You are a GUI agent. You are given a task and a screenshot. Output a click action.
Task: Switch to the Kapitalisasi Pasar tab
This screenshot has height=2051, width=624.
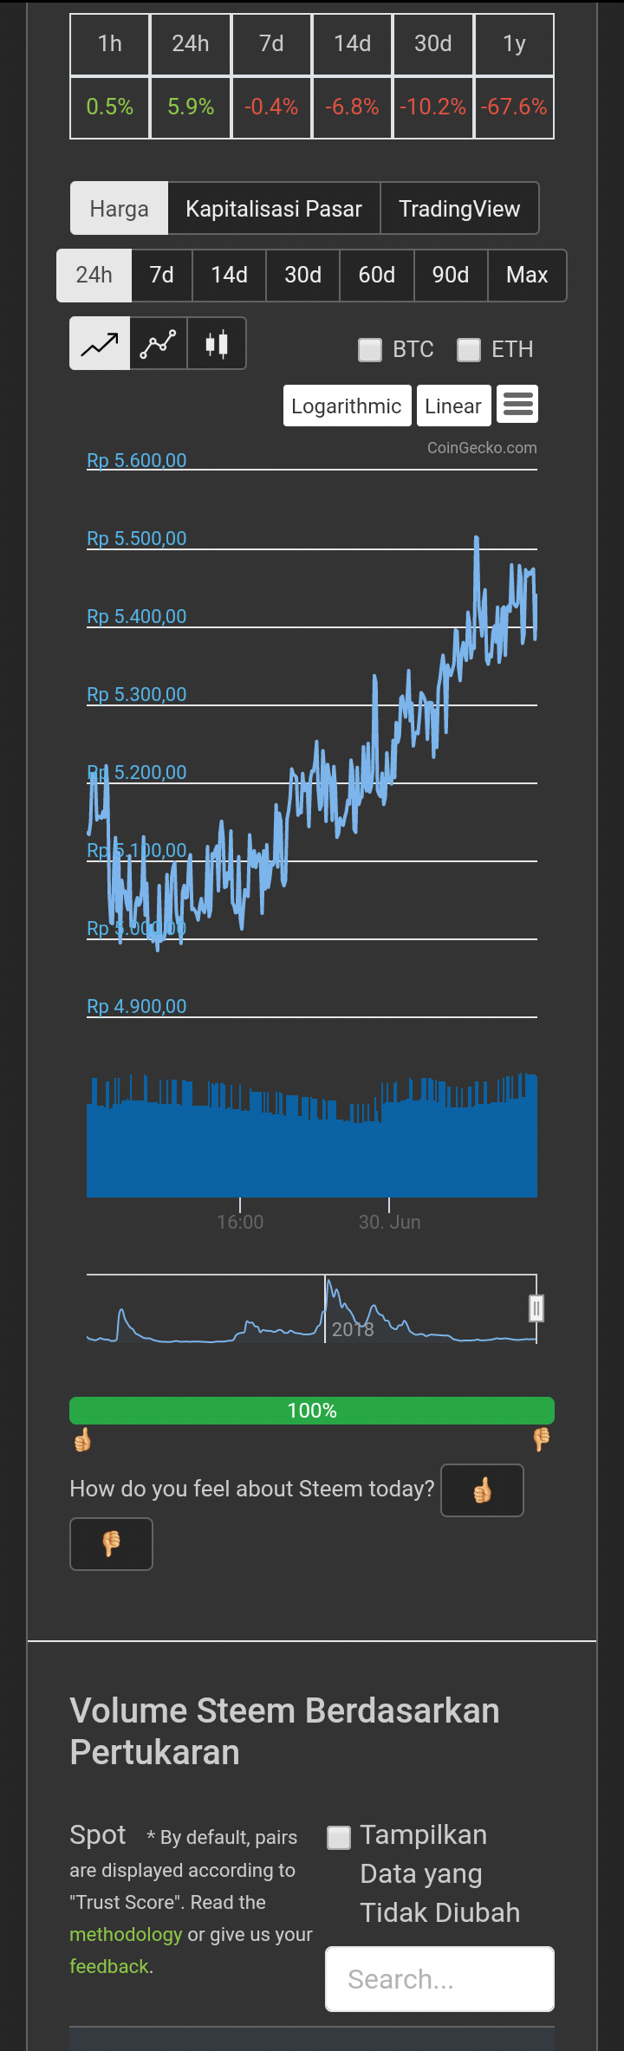pyautogui.click(x=274, y=209)
